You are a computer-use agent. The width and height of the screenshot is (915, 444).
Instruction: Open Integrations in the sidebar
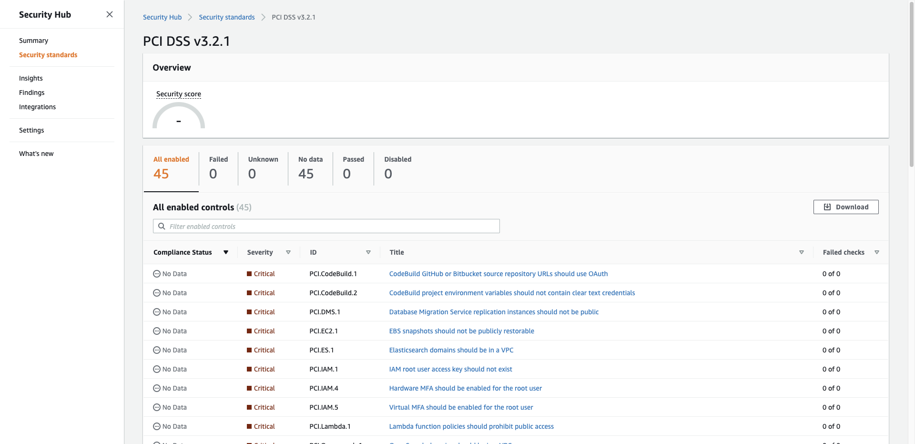tap(37, 107)
